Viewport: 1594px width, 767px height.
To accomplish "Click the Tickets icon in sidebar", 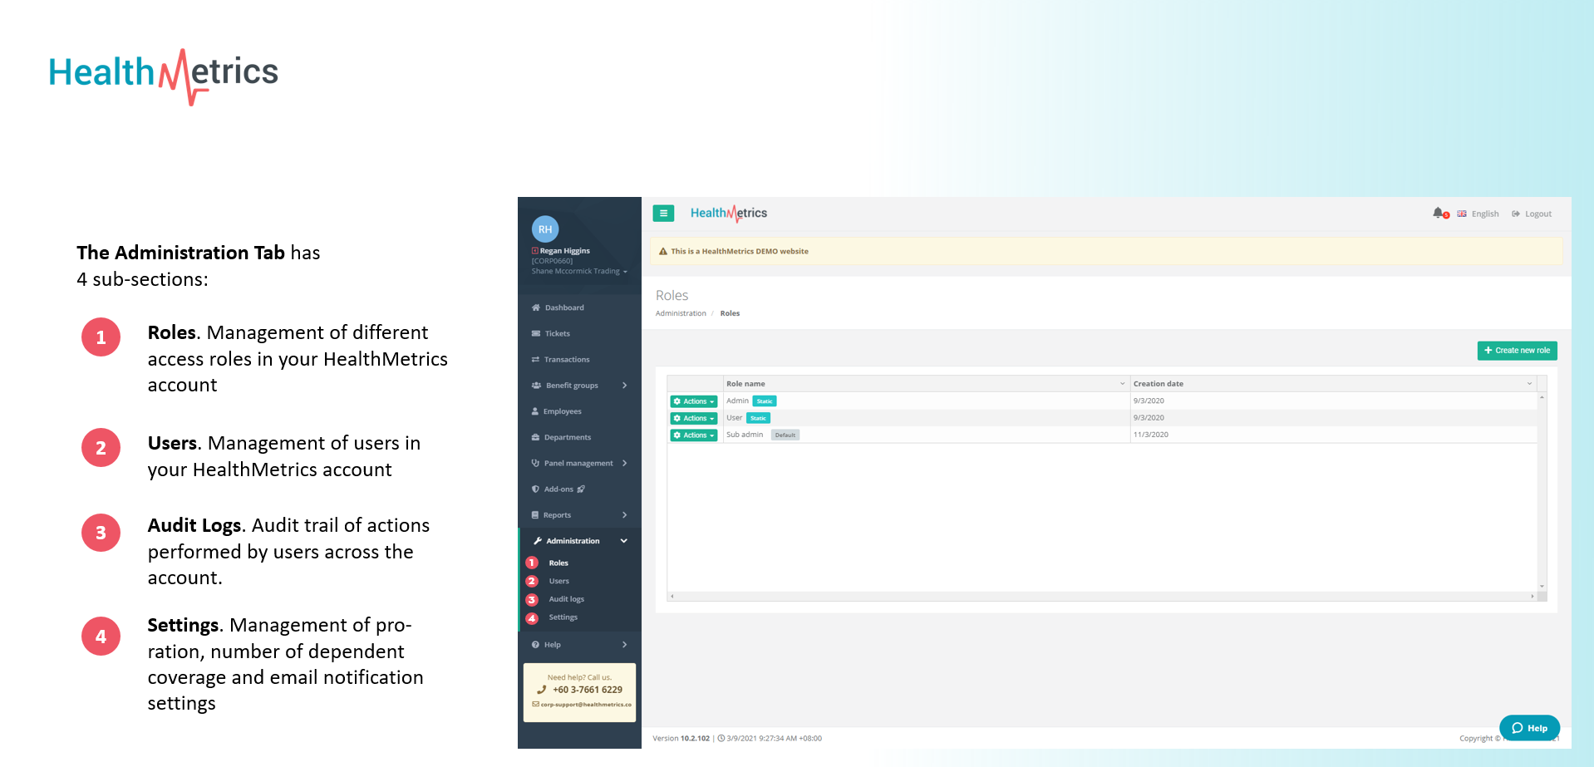I will click(x=536, y=333).
